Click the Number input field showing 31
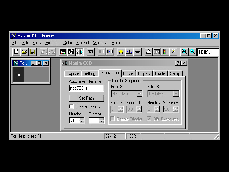Image resolution: width=229 pixels, height=172 pixels. click(74, 120)
